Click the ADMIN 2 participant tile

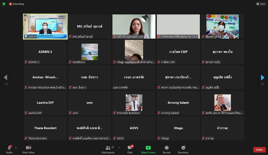[x=45, y=52]
